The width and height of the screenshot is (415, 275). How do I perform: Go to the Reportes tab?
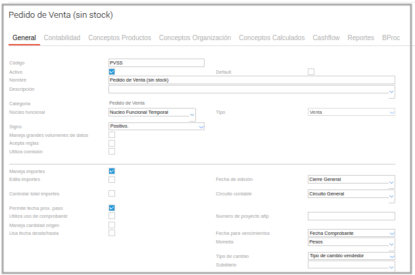[360, 38]
